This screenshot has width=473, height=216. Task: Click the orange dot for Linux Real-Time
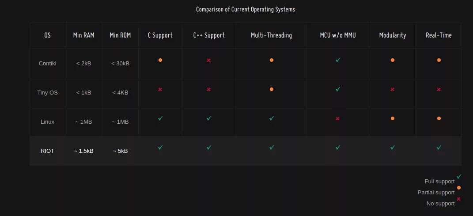(x=439, y=118)
